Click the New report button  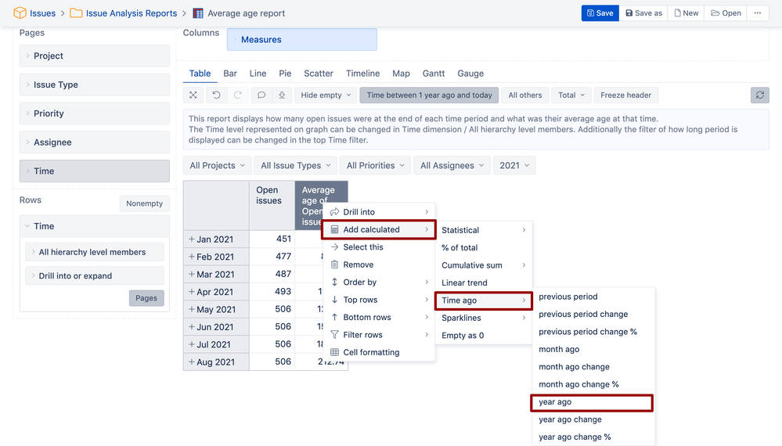coord(687,13)
